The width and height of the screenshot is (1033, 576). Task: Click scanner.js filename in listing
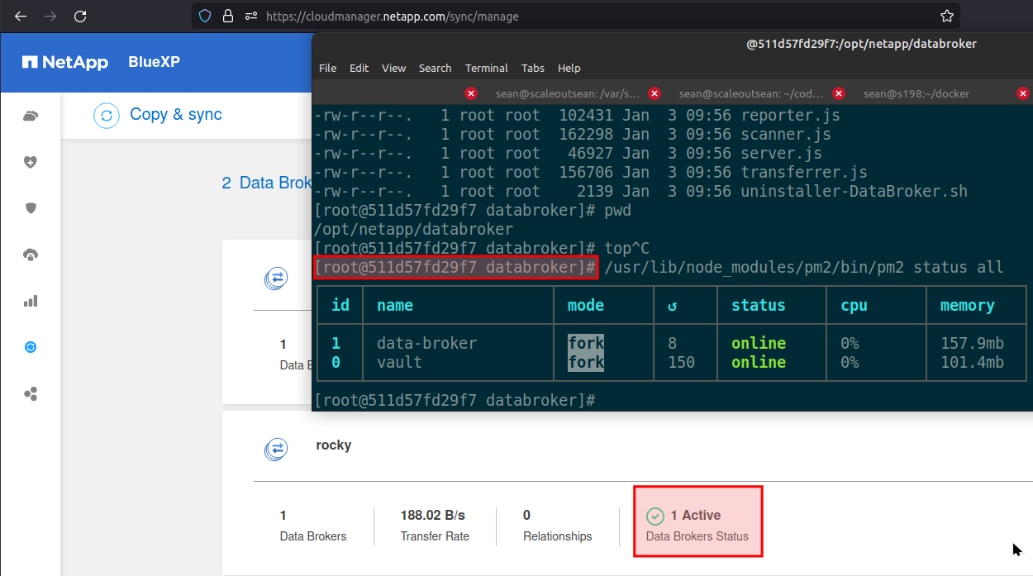(x=786, y=134)
